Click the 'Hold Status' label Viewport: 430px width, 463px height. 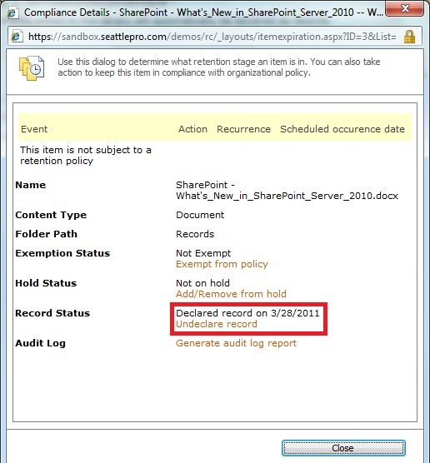[46, 283]
